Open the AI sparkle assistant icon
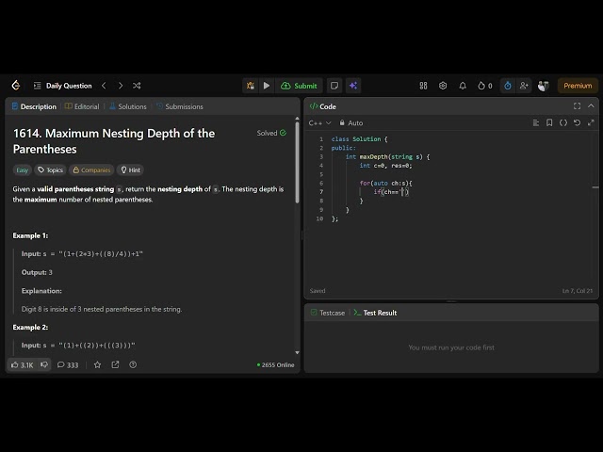Viewport: 603px width, 452px height. coord(353,86)
